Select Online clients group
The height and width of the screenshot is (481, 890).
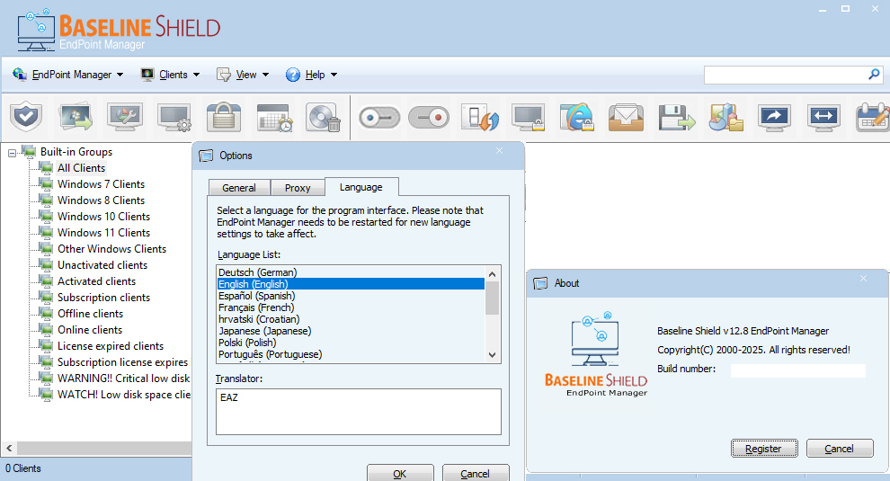click(90, 330)
